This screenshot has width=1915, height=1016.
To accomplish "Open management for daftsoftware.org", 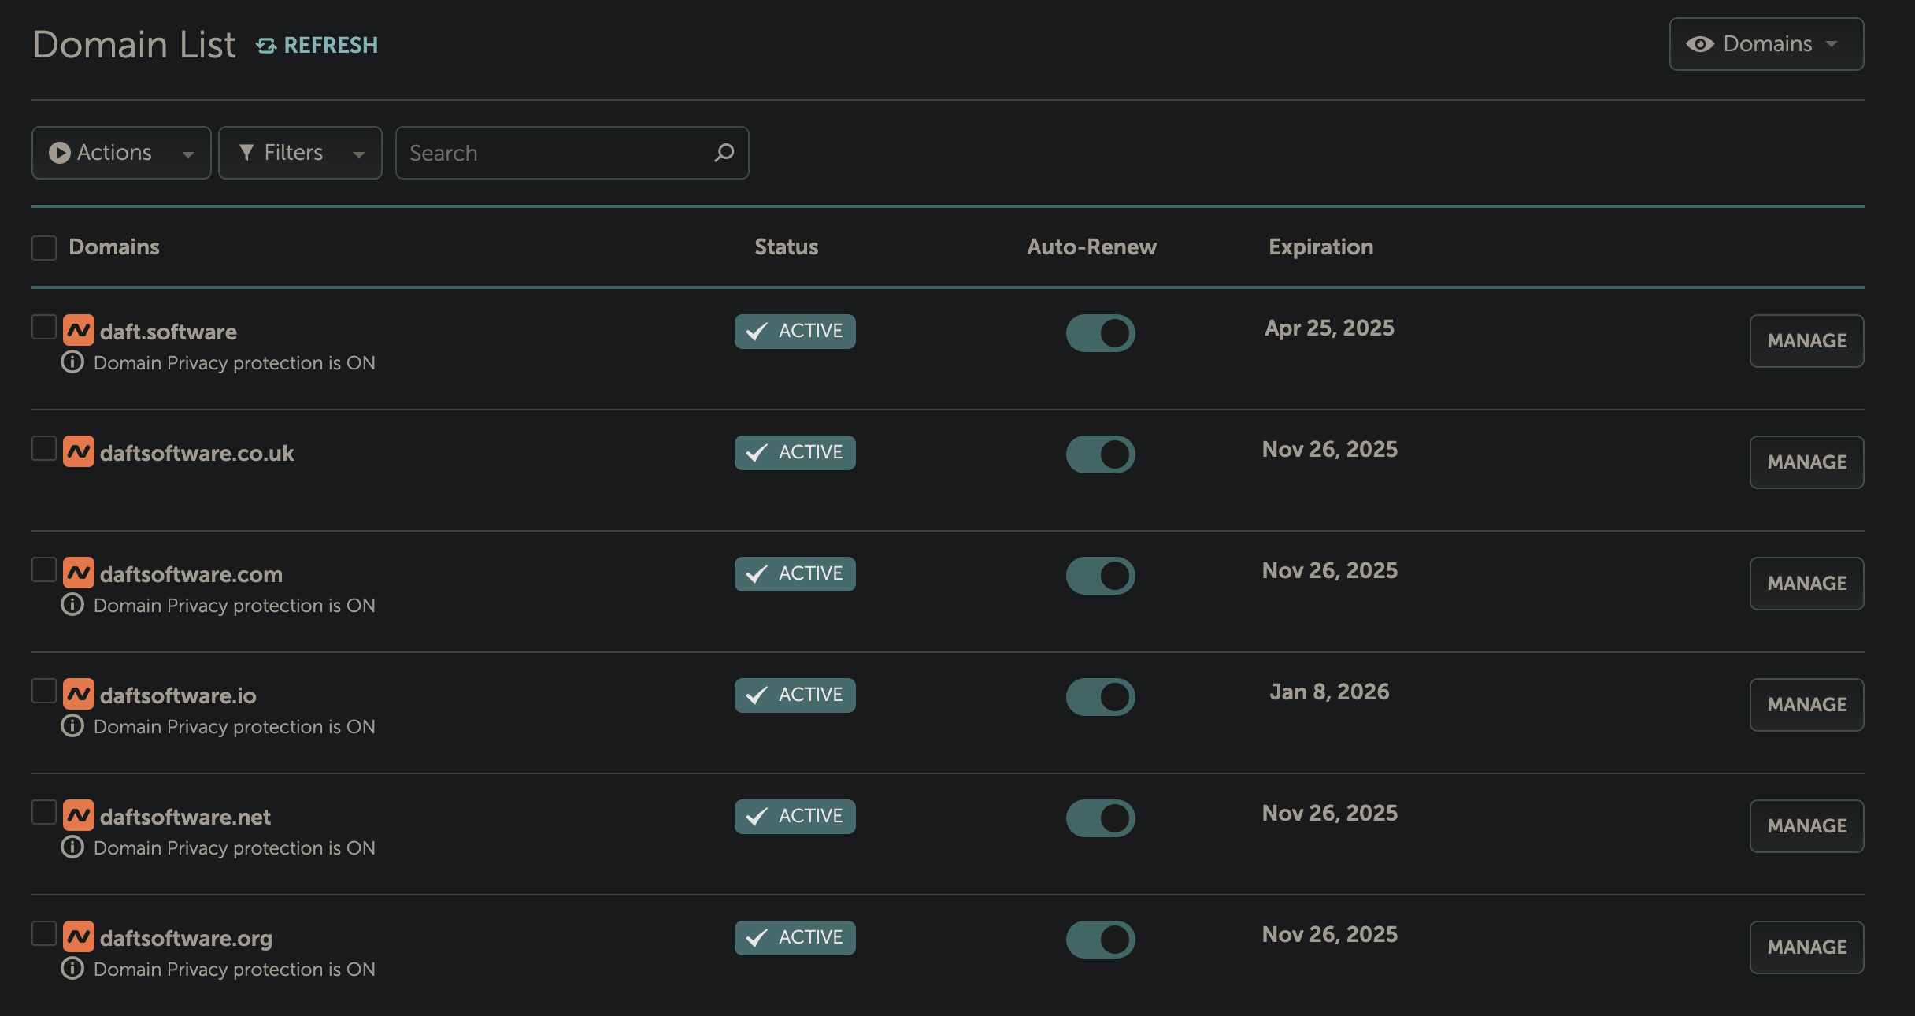I will coord(1806,947).
